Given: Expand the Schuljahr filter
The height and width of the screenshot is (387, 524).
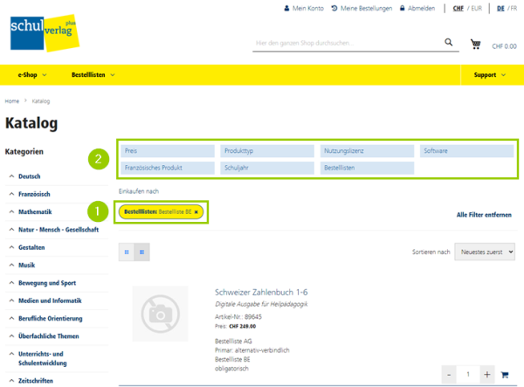Looking at the screenshot, I should [x=266, y=166].
